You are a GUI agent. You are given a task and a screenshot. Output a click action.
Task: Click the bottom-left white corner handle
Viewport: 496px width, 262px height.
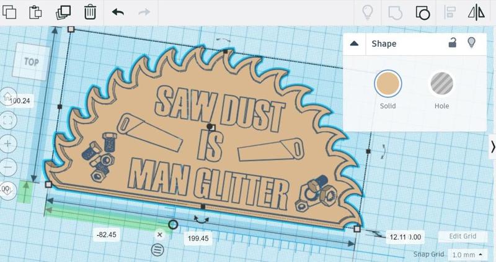point(48,184)
